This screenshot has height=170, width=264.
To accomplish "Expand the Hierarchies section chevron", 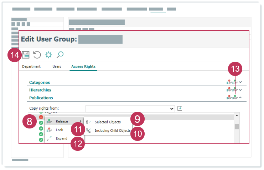I will click(x=240, y=90).
